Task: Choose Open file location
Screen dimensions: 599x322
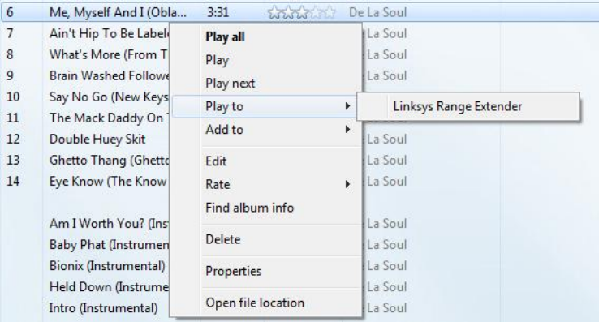Action: [x=255, y=303]
